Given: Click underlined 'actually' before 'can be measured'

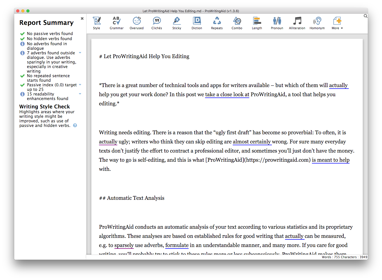Looking at the screenshot, I should coord(294,236).
